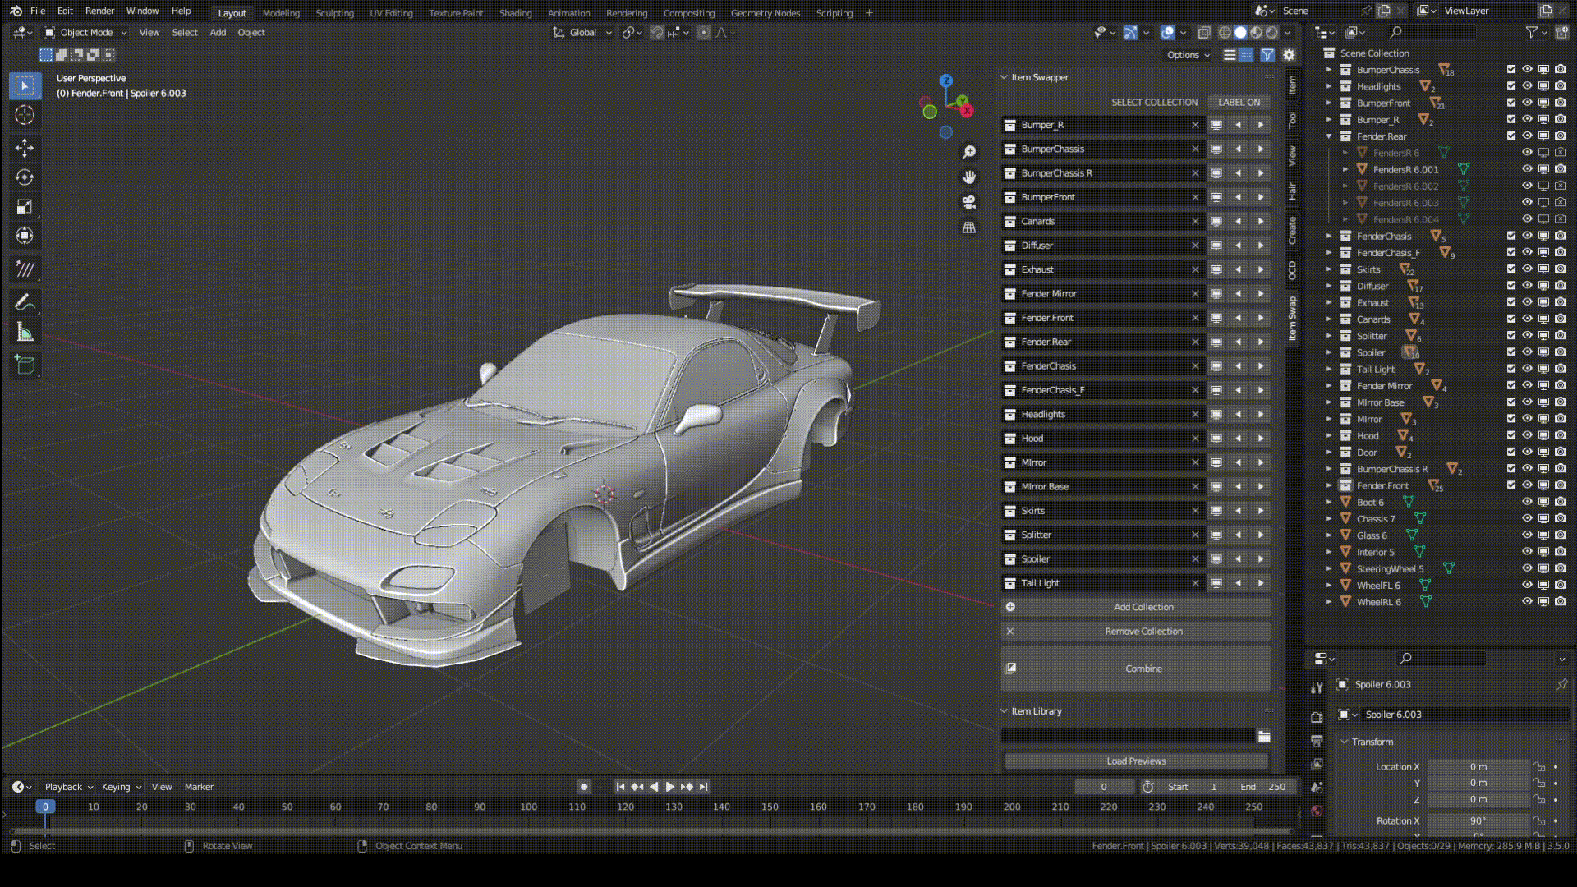This screenshot has width=1577, height=887.
Task: Open the Object Mode dropdown
Action: coord(85,33)
